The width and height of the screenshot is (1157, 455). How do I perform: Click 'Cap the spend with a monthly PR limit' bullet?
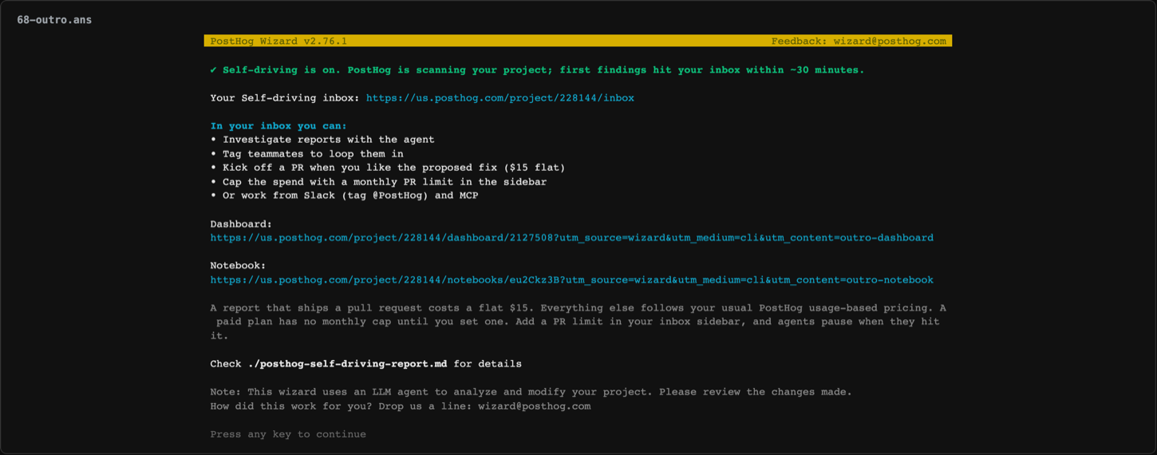pos(378,182)
